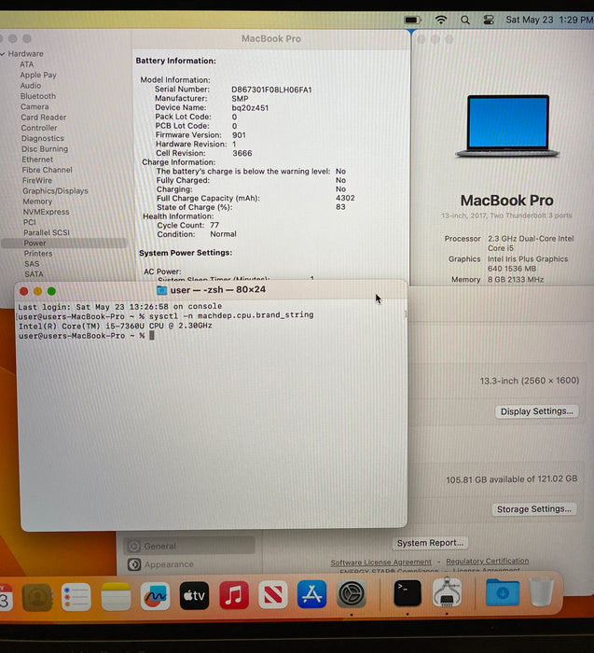594x653 pixels.
Task: Click the battery serial number D867301F08LH06FA1
Action: [271, 90]
